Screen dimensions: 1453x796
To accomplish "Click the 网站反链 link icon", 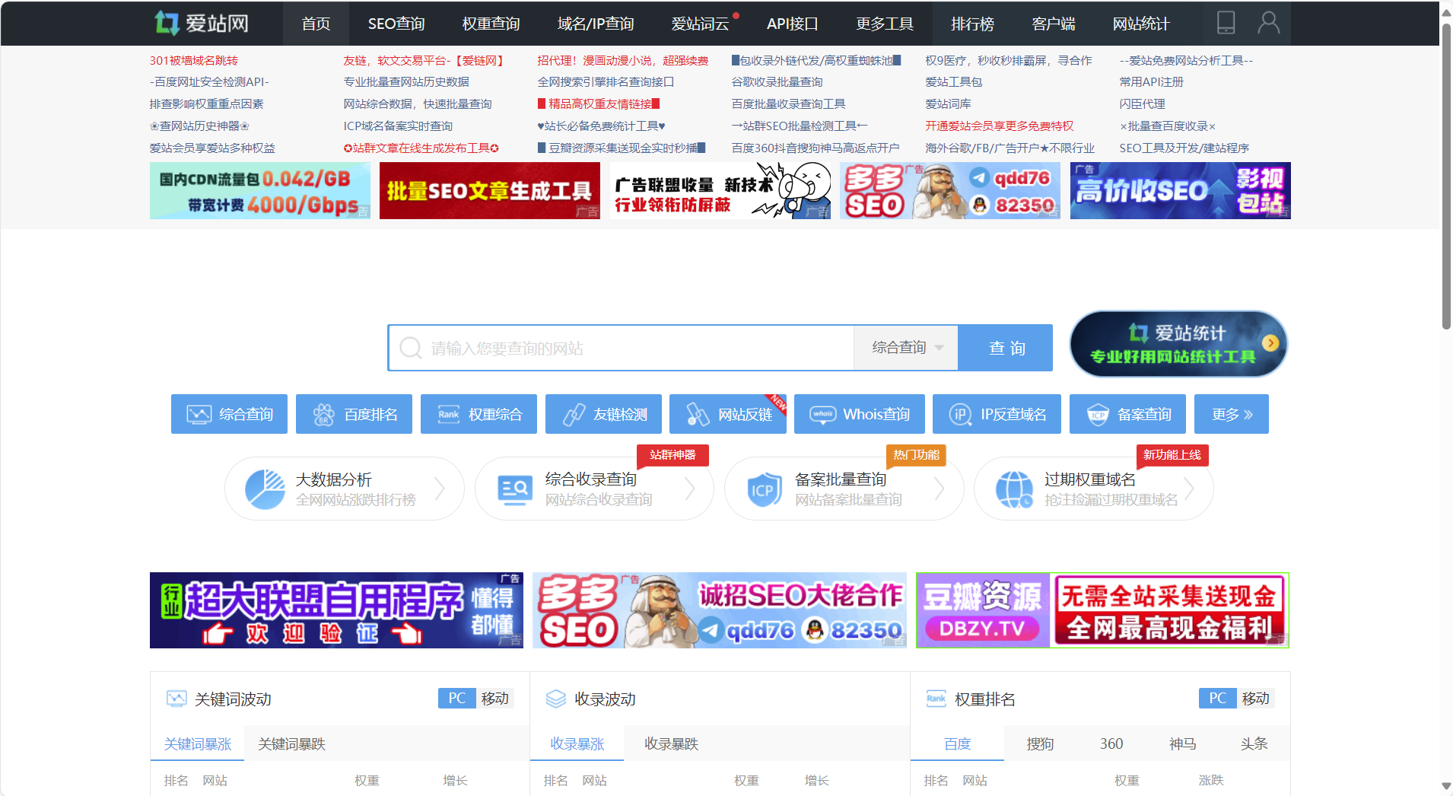I will [698, 414].
